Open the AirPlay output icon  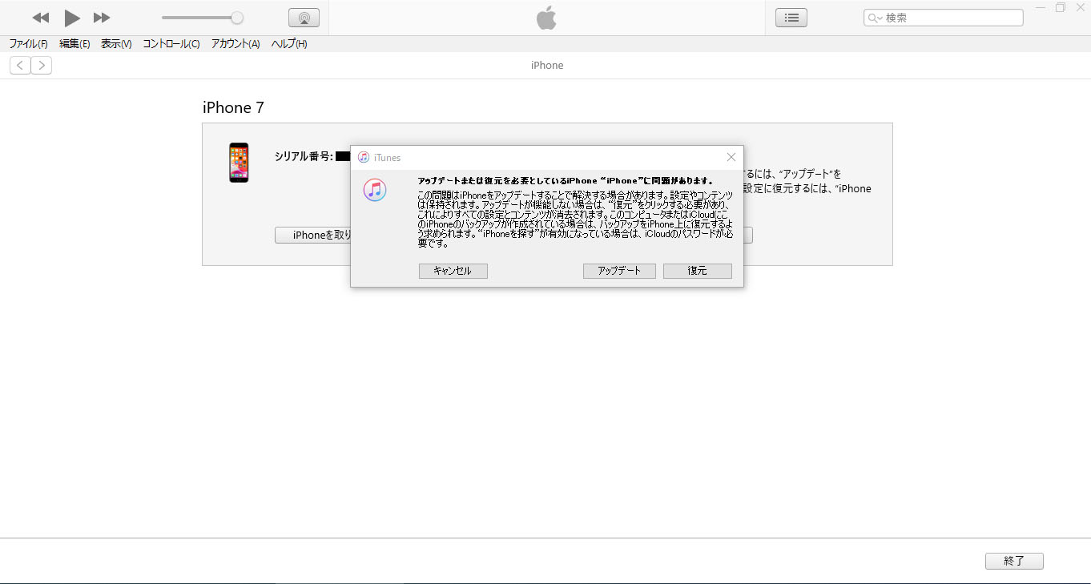[304, 18]
